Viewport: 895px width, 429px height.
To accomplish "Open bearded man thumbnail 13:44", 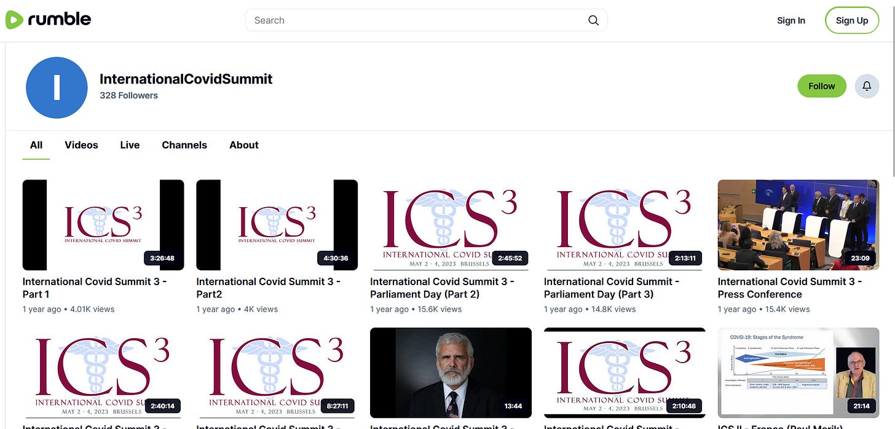I will pos(451,373).
